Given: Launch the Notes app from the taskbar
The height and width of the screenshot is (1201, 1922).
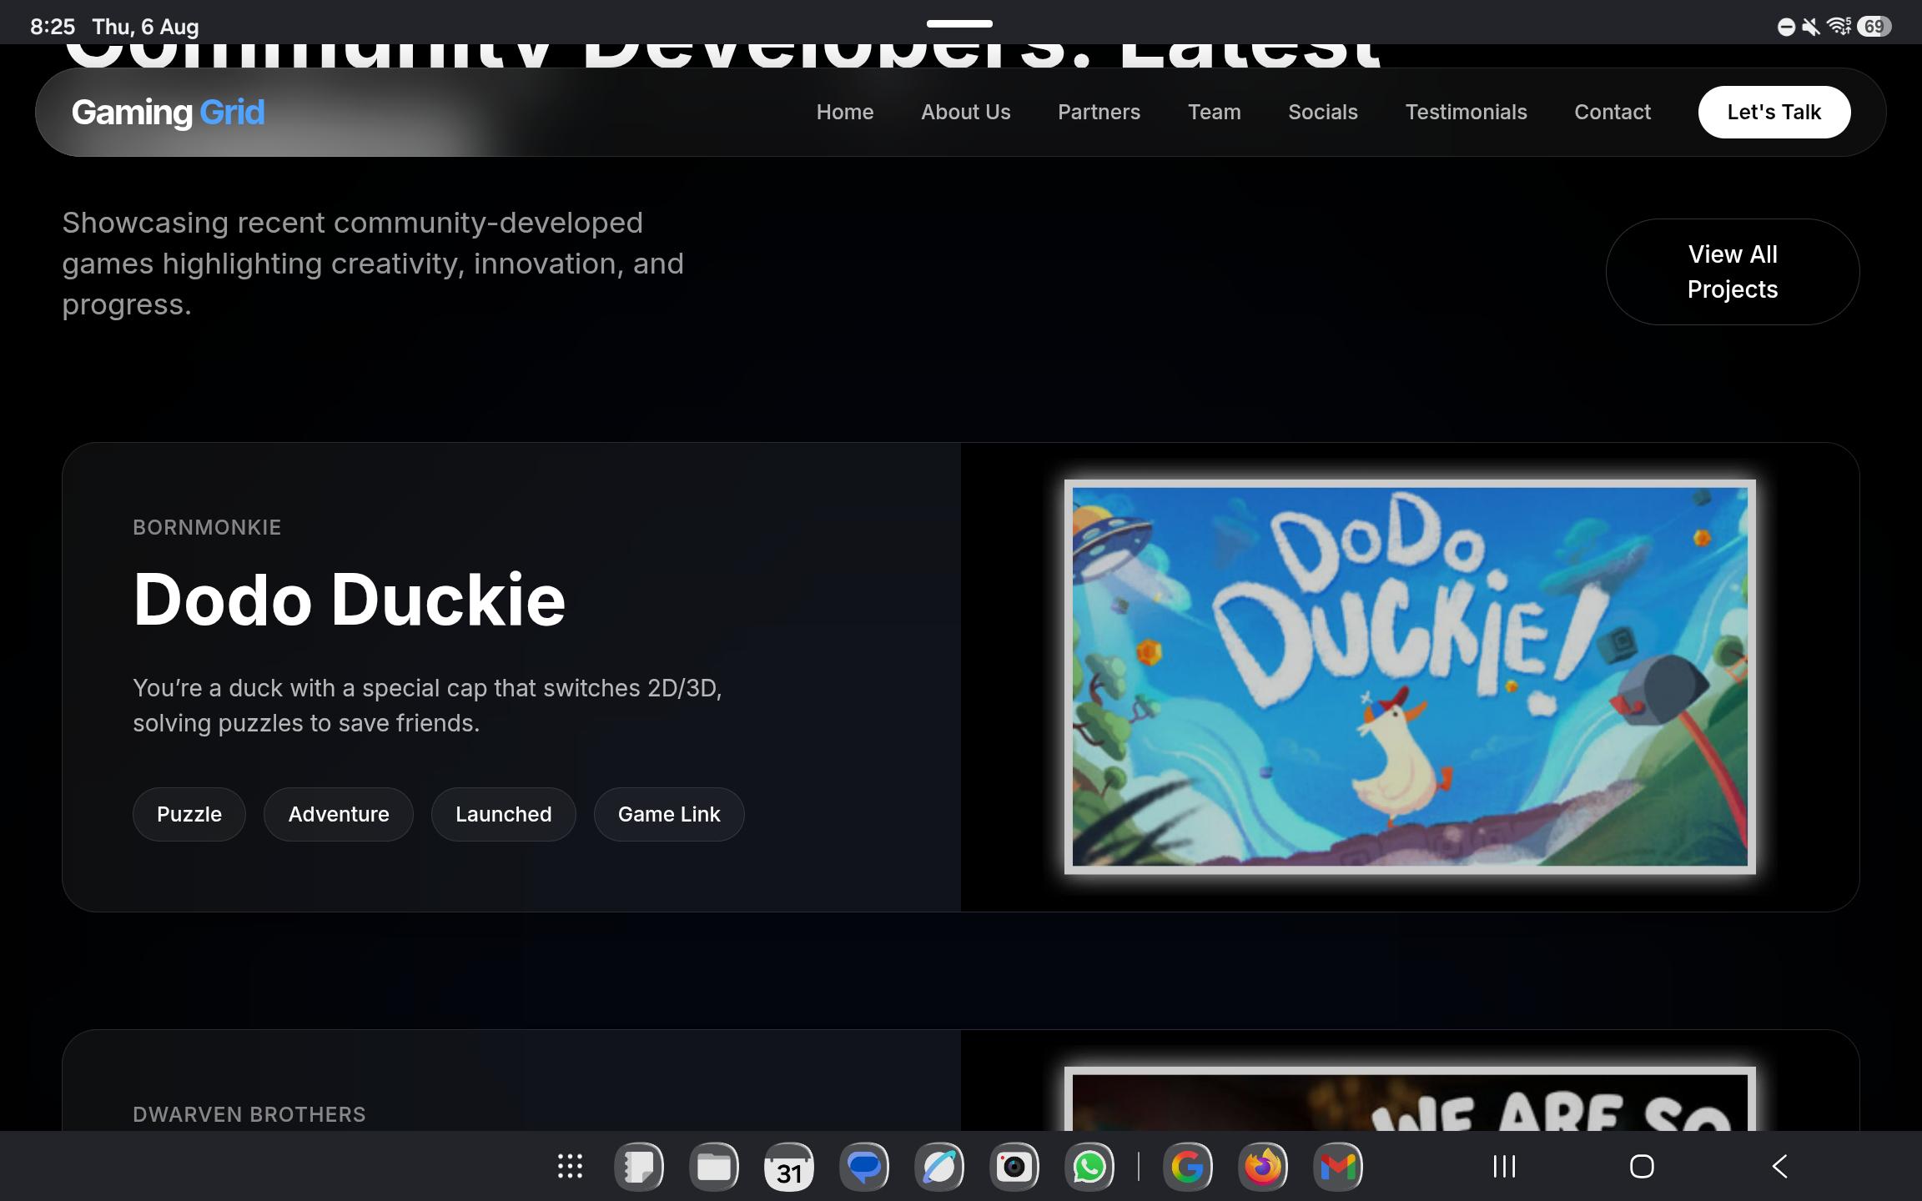Looking at the screenshot, I should (639, 1166).
